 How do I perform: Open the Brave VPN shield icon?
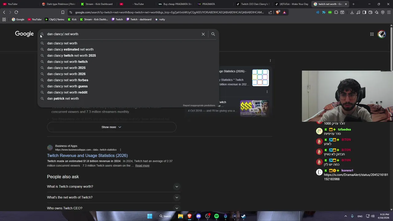[383, 12]
